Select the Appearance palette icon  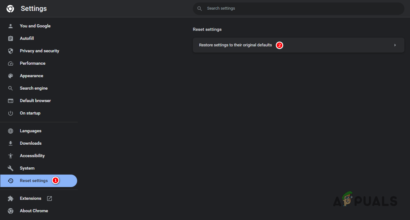[x=11, y=76]
